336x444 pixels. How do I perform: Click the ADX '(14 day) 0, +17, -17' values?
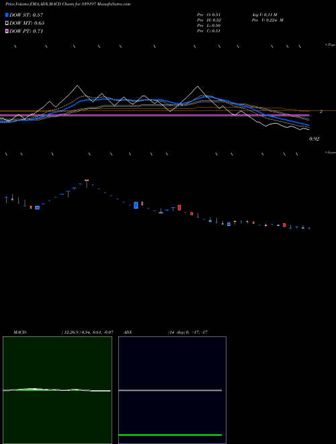click(187, 332)
